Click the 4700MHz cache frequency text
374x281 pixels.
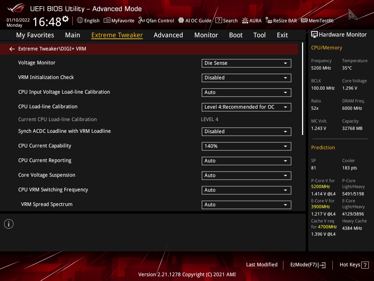327,227
